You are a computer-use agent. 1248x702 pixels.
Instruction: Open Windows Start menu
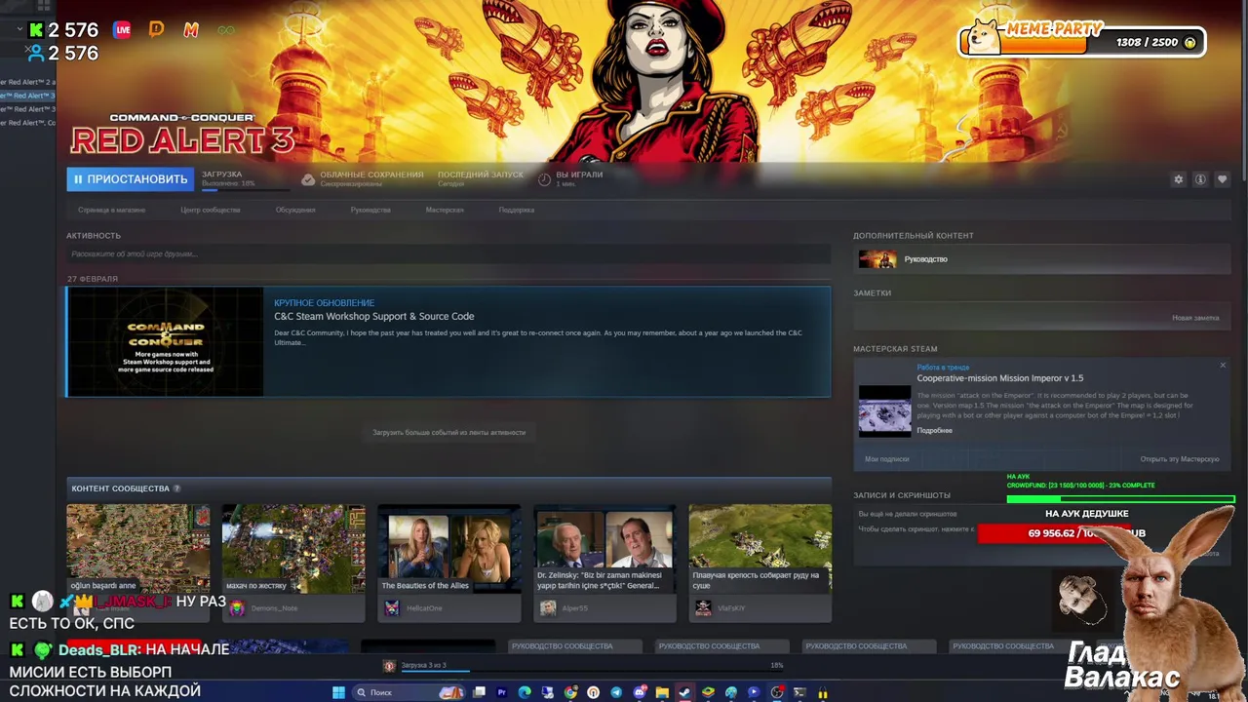[338, 692]
